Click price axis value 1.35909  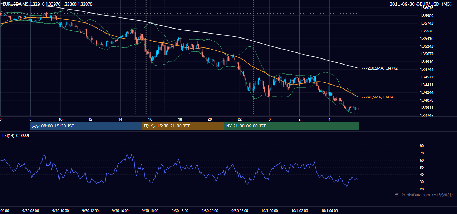tap(426, 16)
